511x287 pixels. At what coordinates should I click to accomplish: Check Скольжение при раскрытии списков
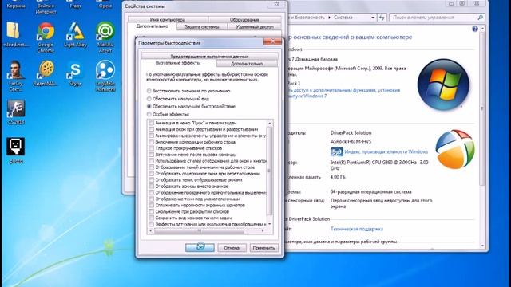tap(151, 211)
